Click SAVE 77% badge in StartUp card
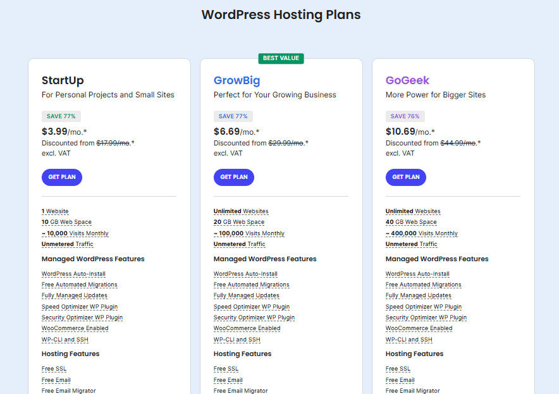559x394 pixels. click(x=61, y=116)
